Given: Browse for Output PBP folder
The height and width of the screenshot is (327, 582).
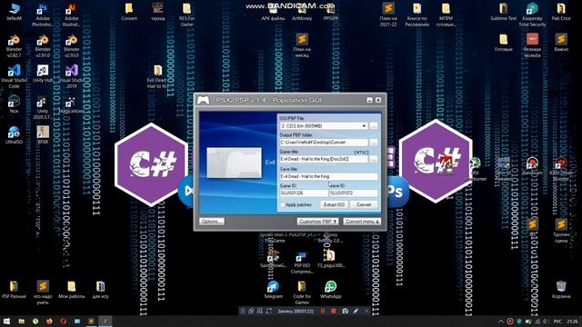Looking at the screenshot, I should pyautogui.click(x=374, y=143).
